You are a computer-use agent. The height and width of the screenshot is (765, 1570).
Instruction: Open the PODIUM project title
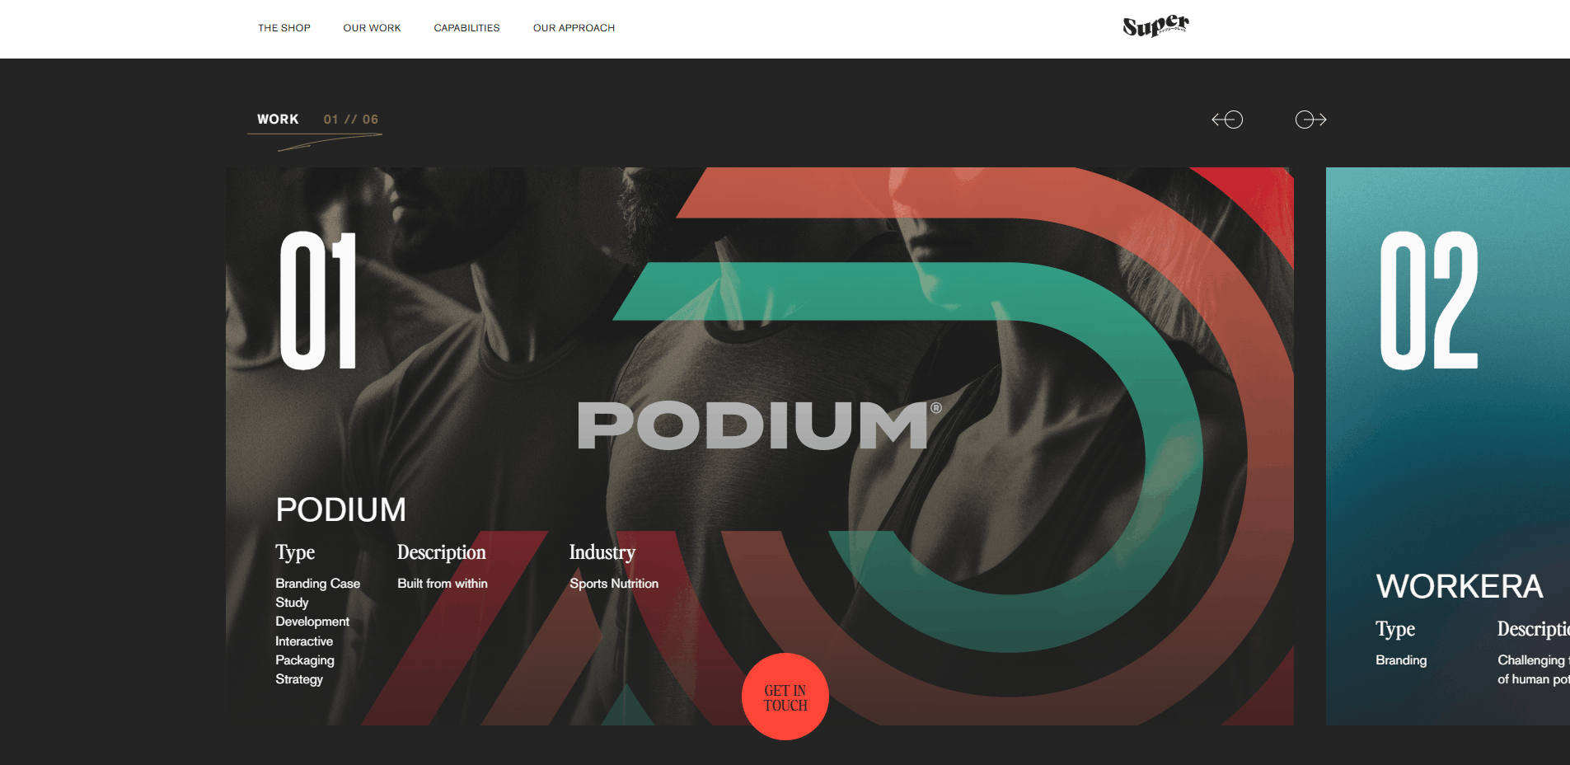[x=340, y=509]
